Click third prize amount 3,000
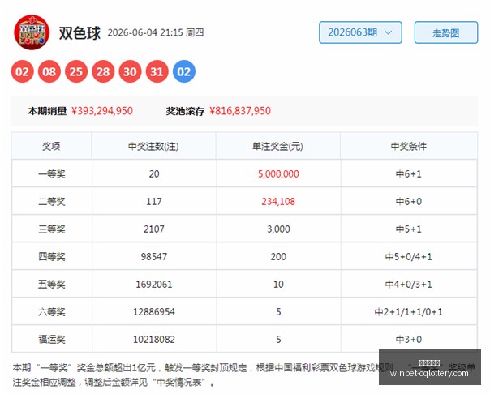Viewport: 490px width, 394px height. click(x=278, y=229)
